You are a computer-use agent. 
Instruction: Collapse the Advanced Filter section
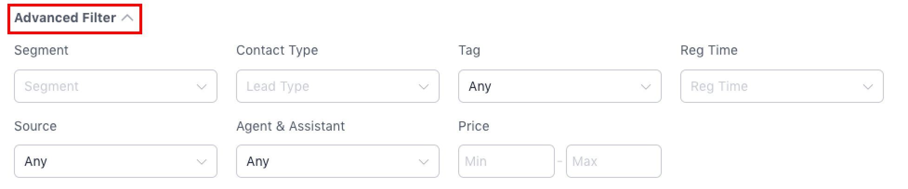(x=66, y=18)
